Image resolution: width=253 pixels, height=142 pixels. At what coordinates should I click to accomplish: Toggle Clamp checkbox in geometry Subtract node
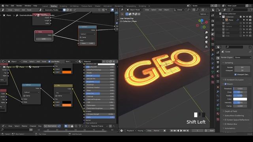coord(81,37)
